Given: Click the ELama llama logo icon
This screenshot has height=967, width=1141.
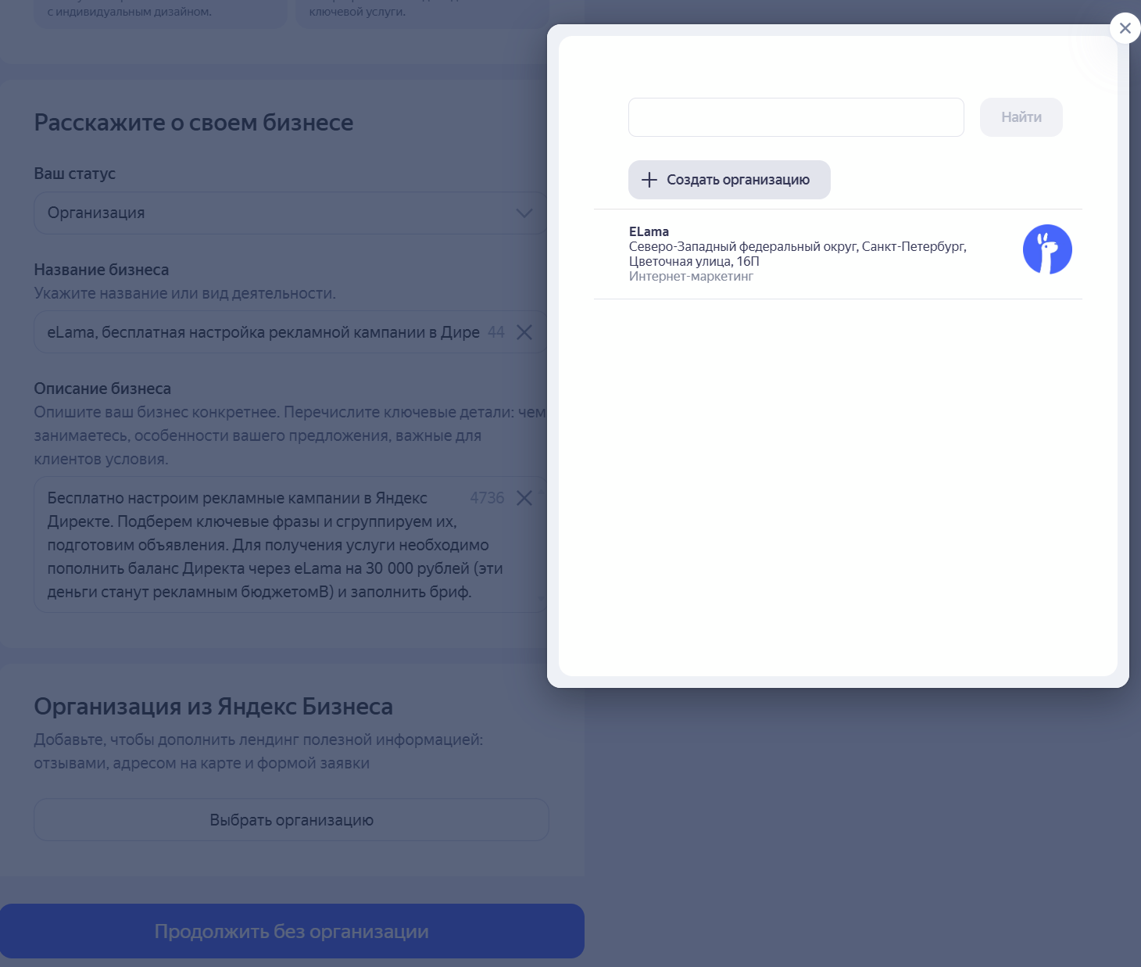Looking at the screenshot, I should click(x=1047, y=249).
